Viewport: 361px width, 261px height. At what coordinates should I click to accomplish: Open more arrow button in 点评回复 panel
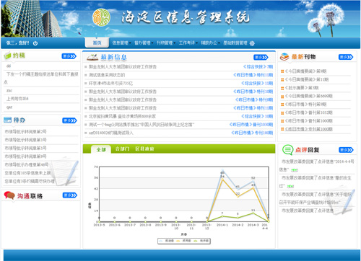[x=346, y=150]
